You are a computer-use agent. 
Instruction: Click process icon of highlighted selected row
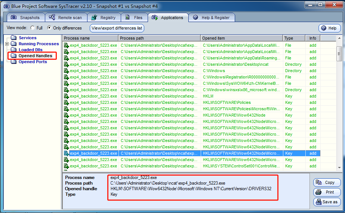coord(66,153)
